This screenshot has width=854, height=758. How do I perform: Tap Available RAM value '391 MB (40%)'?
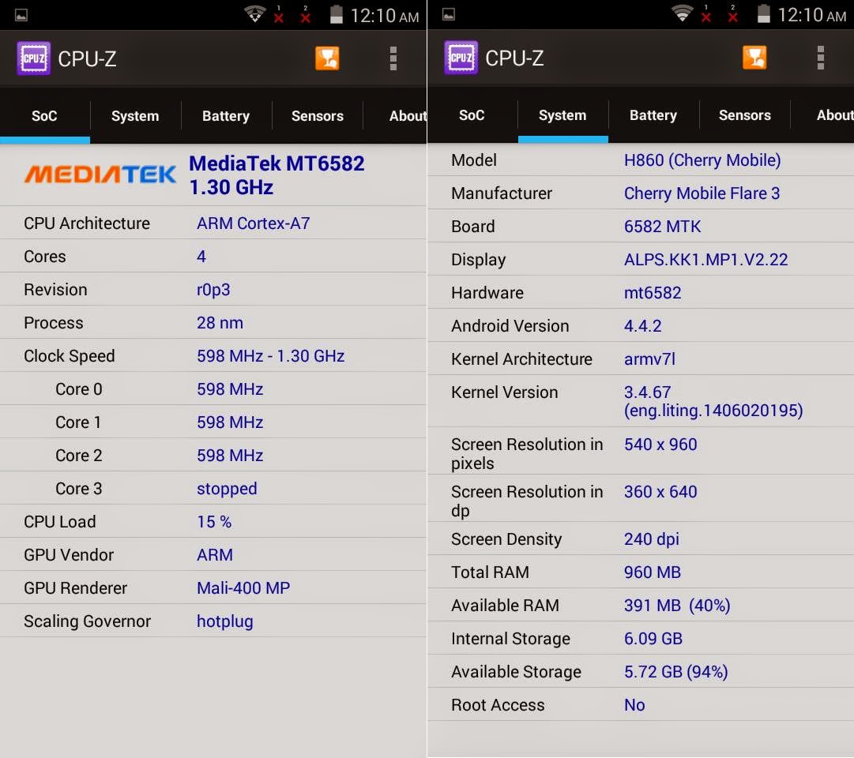coord(677,606)
